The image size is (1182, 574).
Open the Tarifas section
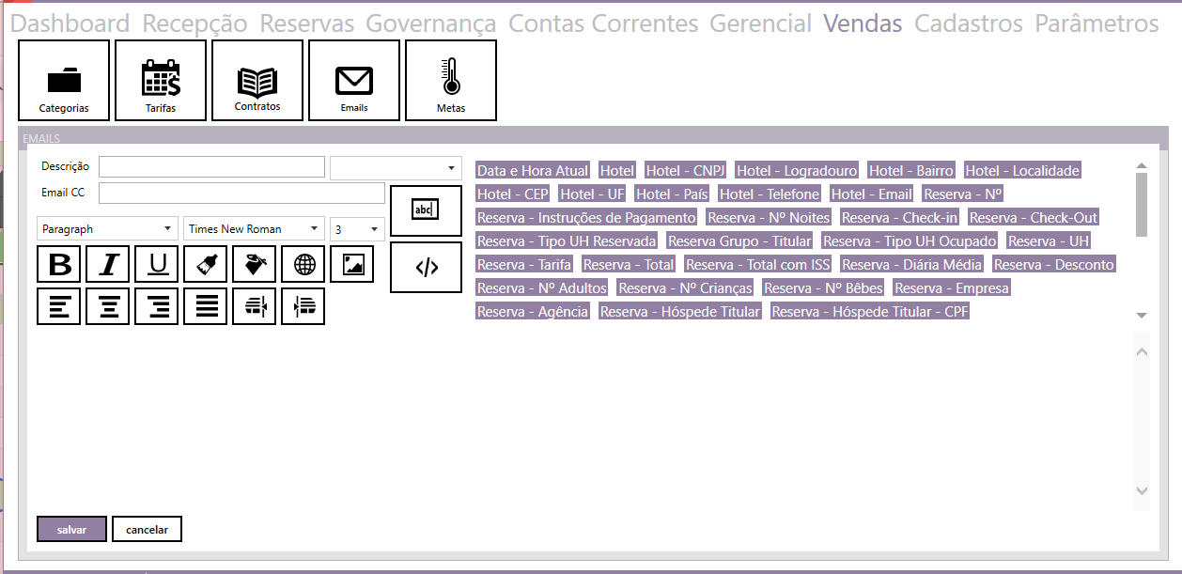[x=161, y=81]
